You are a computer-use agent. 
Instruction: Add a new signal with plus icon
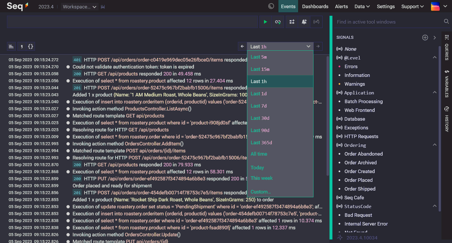tap(425, 37)
